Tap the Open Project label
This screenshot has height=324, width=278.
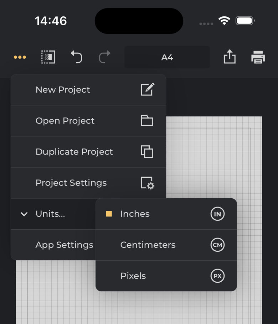[65, 121]
